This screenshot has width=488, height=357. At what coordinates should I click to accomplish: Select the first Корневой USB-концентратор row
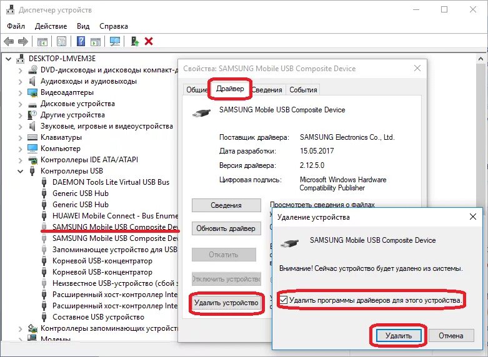point(102,261)
